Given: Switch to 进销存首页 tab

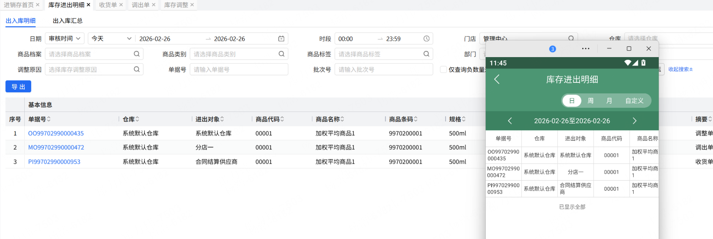Looking at the screenshot, I should [x=19, y=5].
